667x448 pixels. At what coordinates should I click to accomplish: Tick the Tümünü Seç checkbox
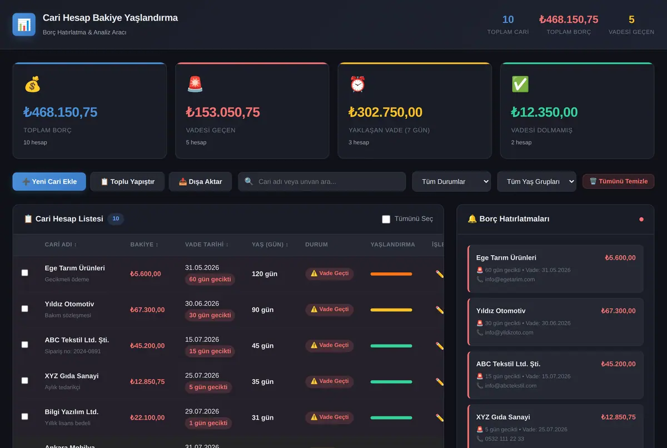pyautogui.click(x=386, y=219)
